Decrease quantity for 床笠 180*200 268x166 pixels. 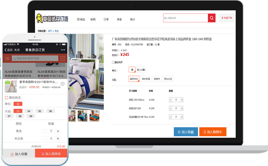click(170, 108)
